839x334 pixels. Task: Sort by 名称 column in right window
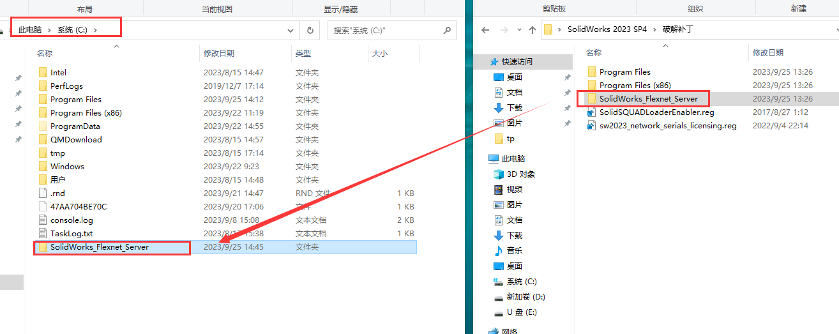[594, 53]
